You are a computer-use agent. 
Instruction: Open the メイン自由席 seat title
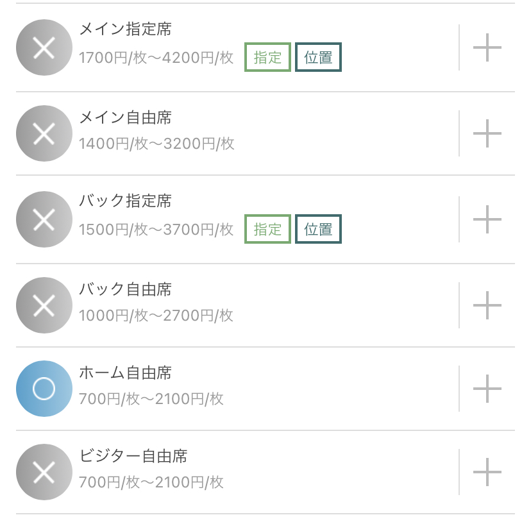(x=125, y=117)
